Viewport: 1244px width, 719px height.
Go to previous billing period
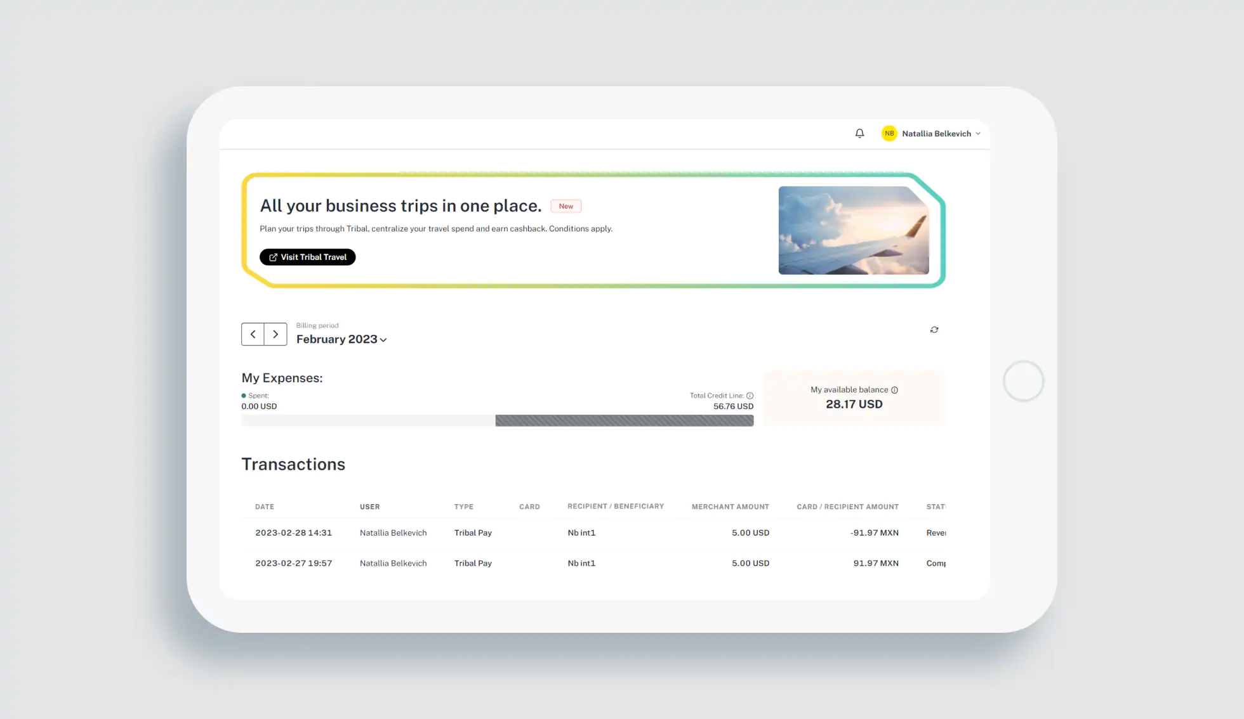click(x=253, y=334)
